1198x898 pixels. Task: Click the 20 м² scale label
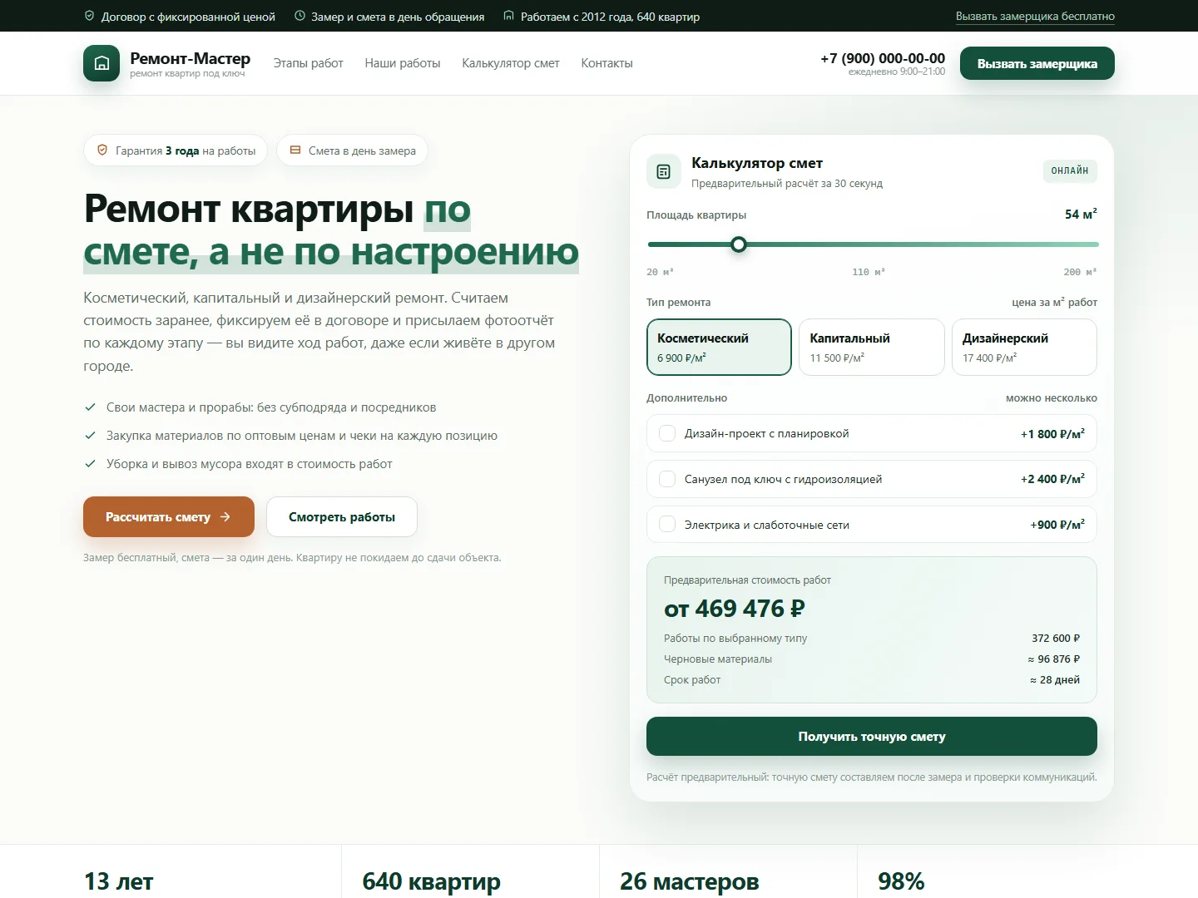(x=661, y=272)
